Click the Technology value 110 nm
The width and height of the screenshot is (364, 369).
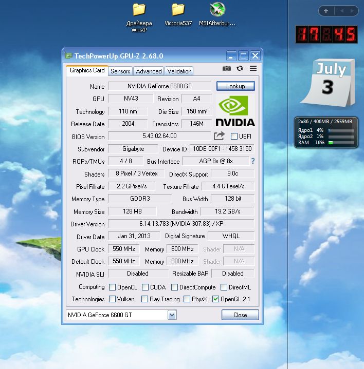128,111
